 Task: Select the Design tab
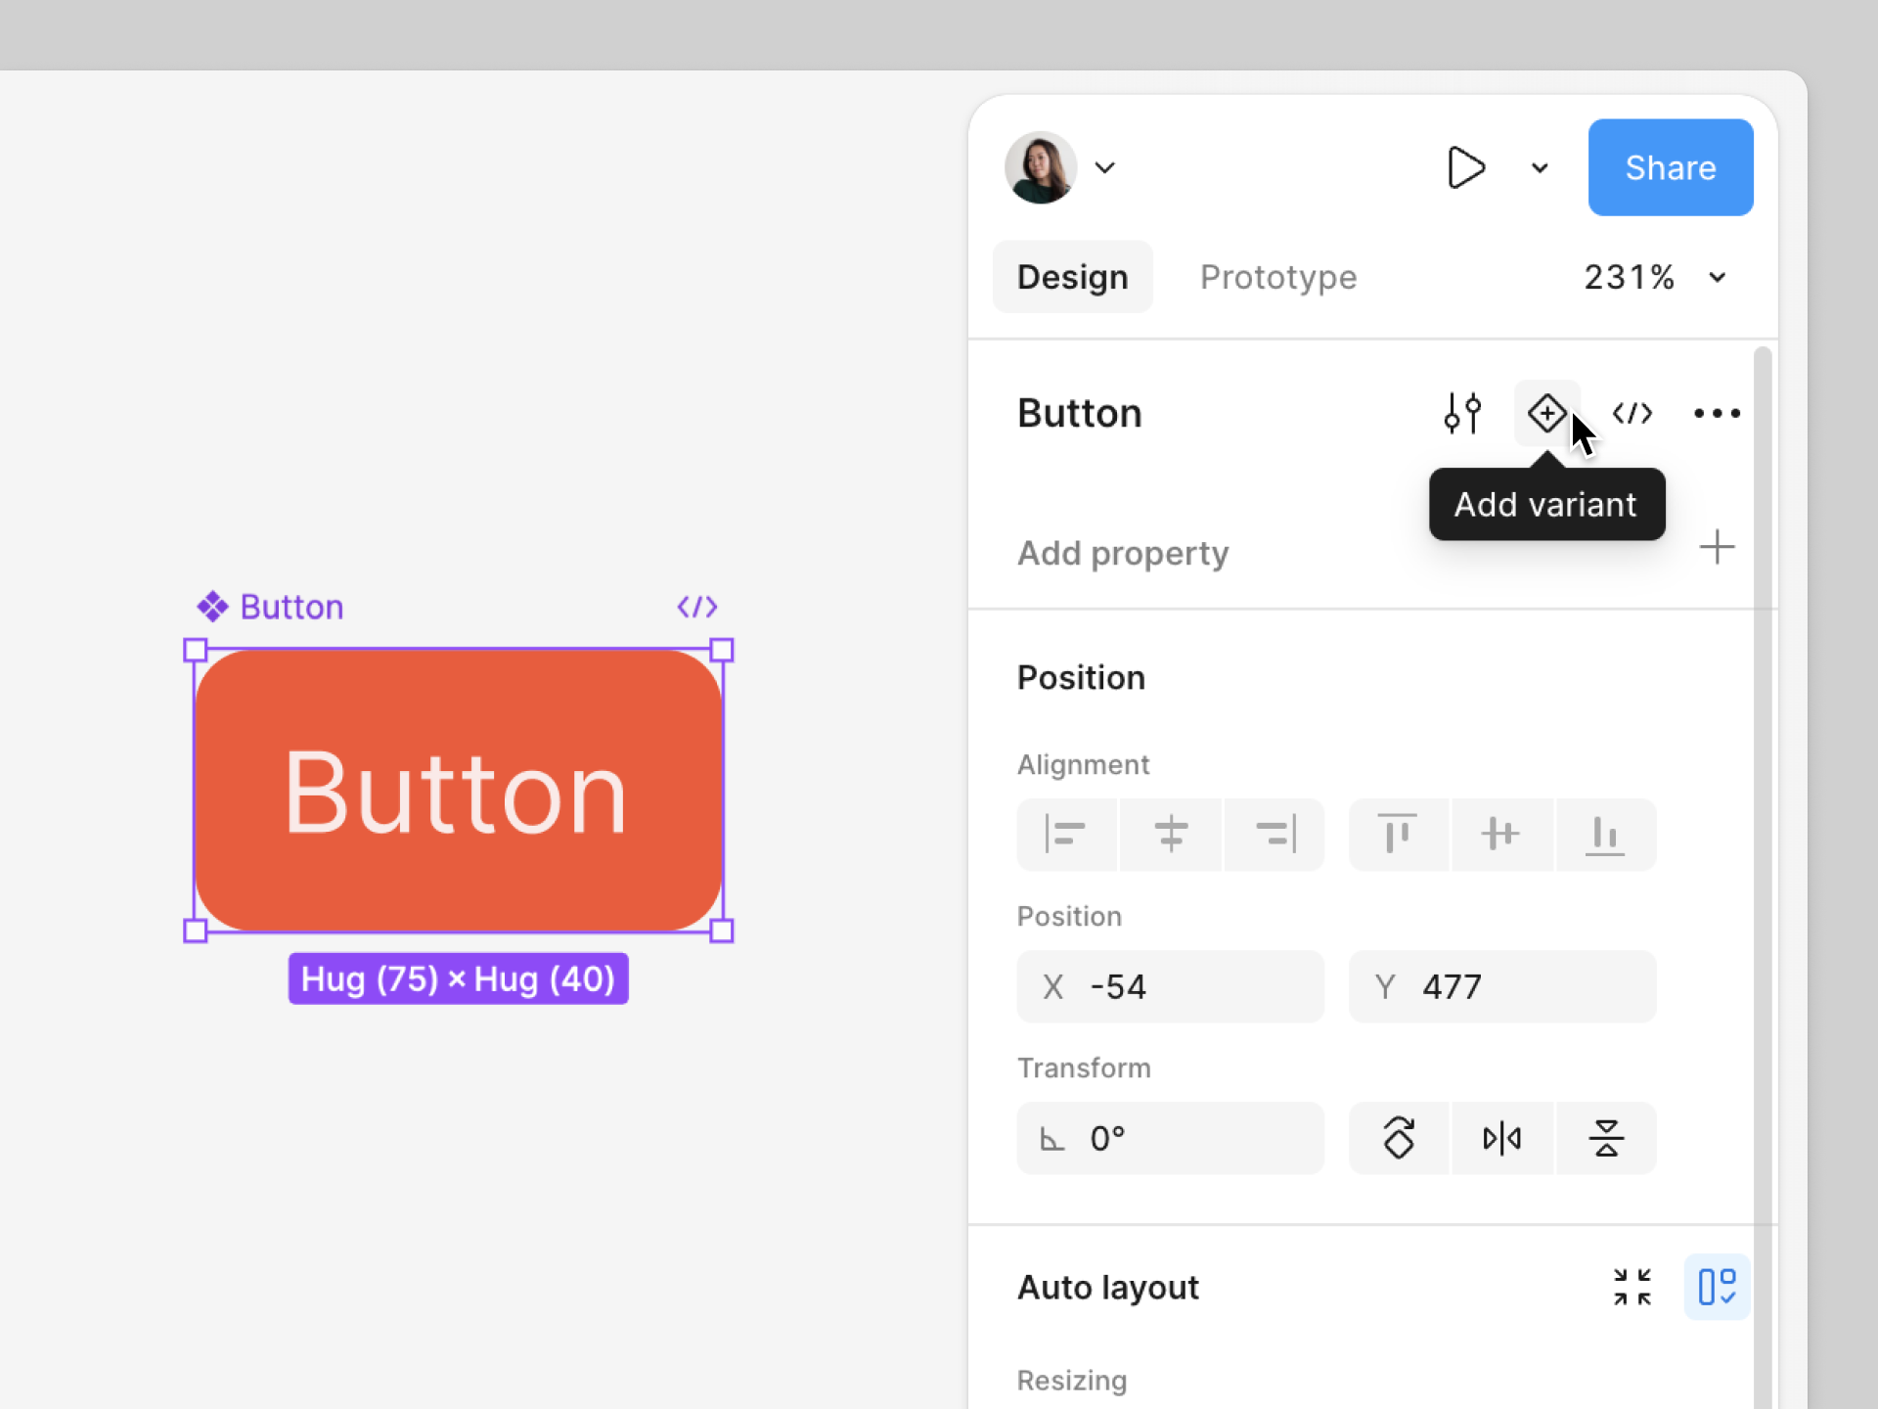(1072, 277)
